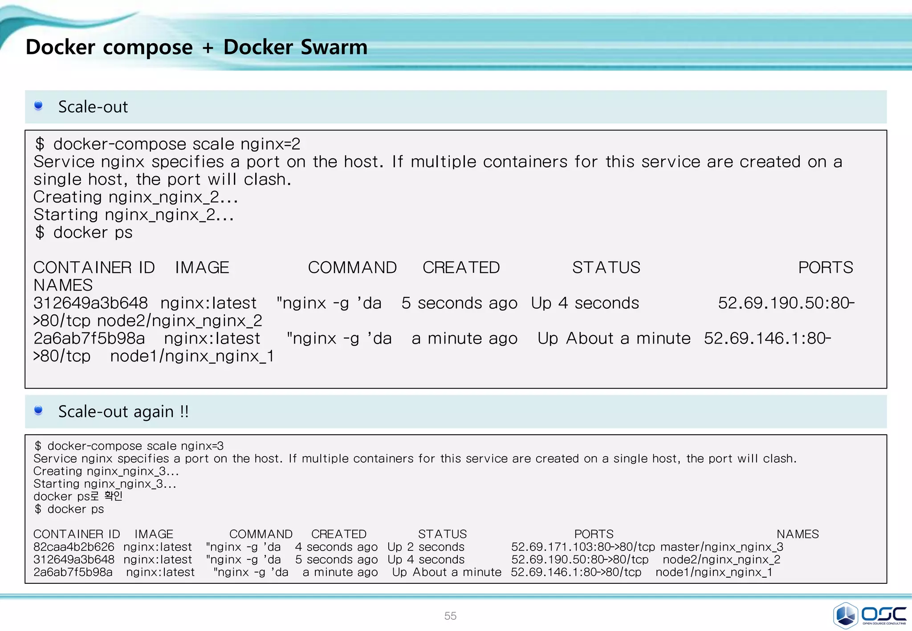Click the second $ docker ps command
Screen dimensions: 912x631
[x=69, y=509]
